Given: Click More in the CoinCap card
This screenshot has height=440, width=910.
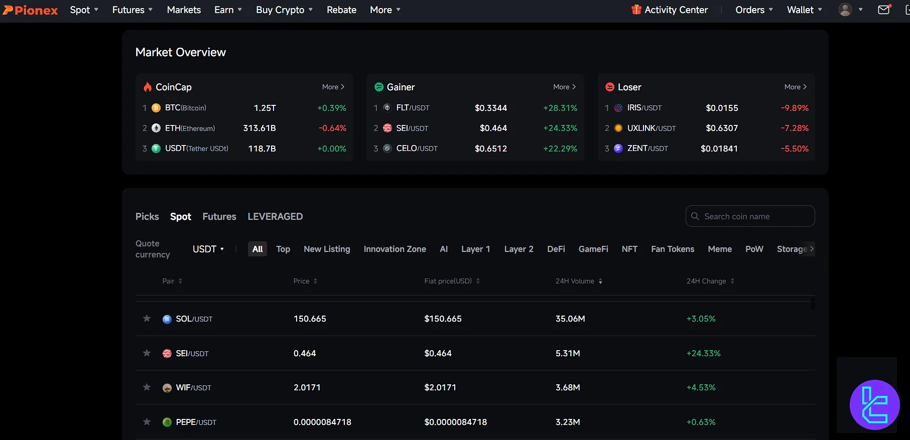Looking at the screenshot, I should coord(333,87).
